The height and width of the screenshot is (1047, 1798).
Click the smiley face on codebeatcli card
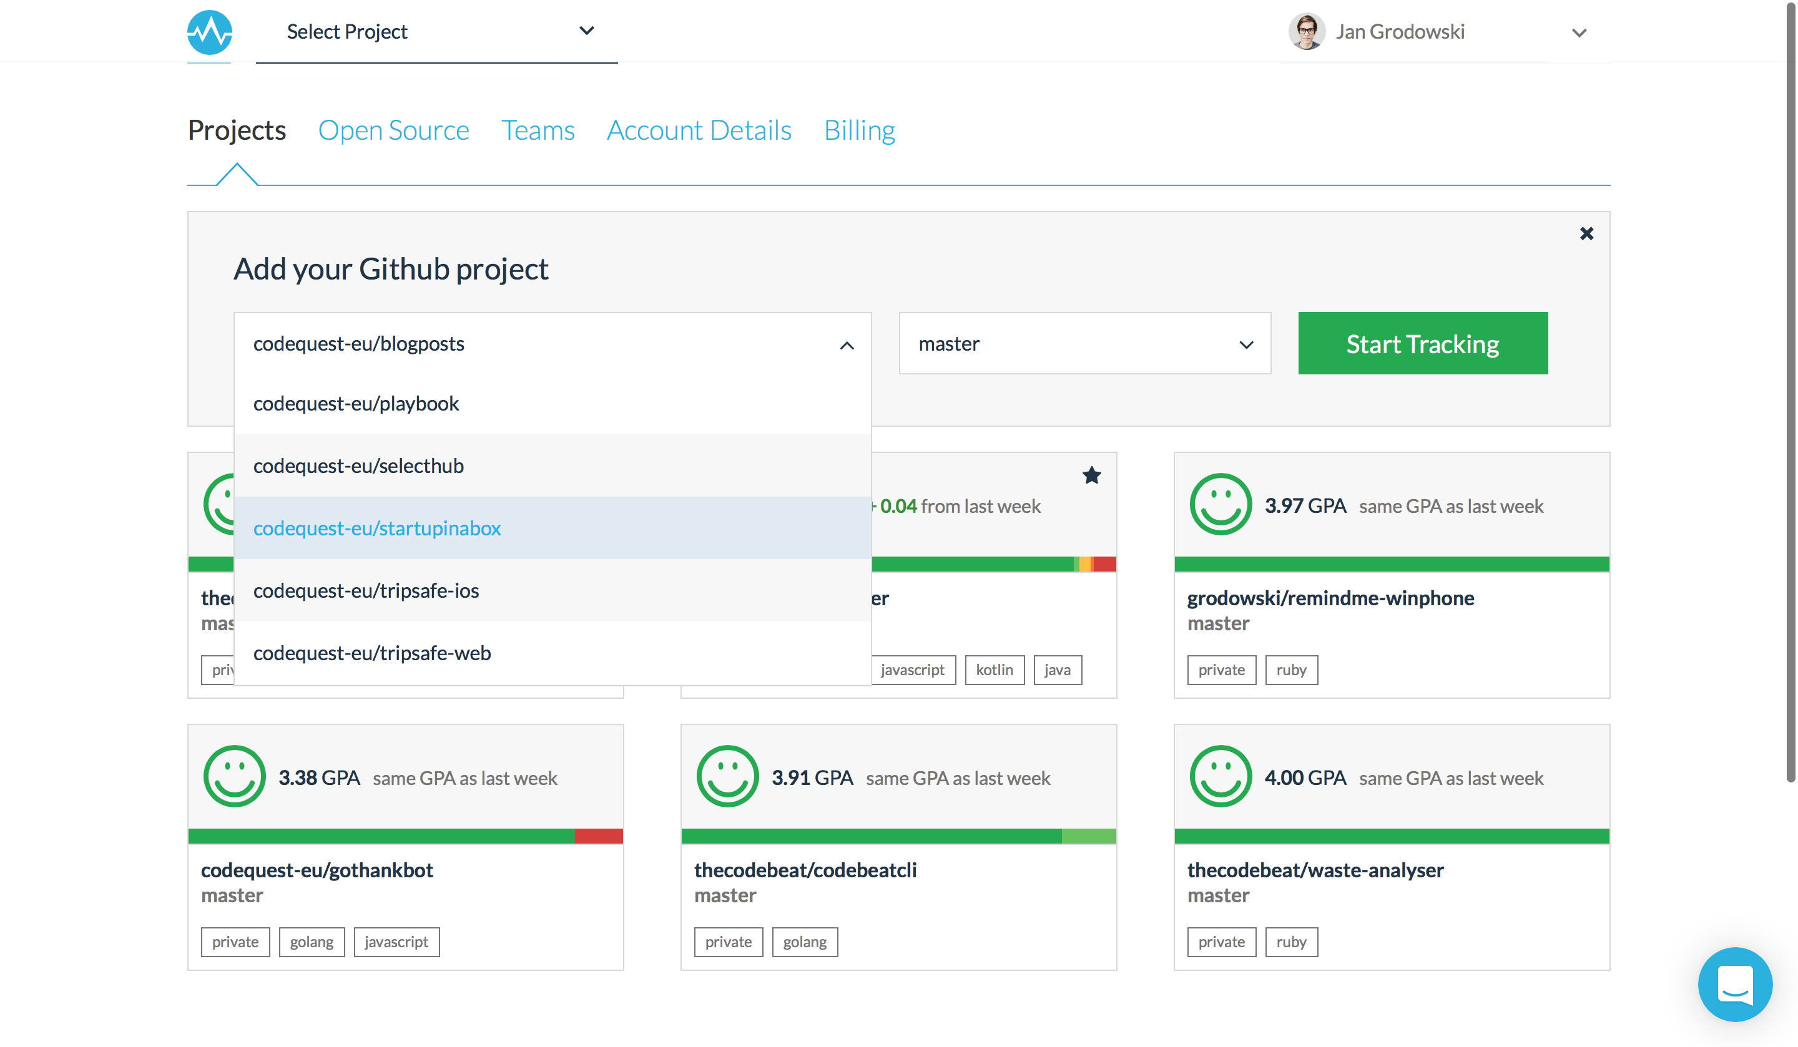click(x=727, y=776)
